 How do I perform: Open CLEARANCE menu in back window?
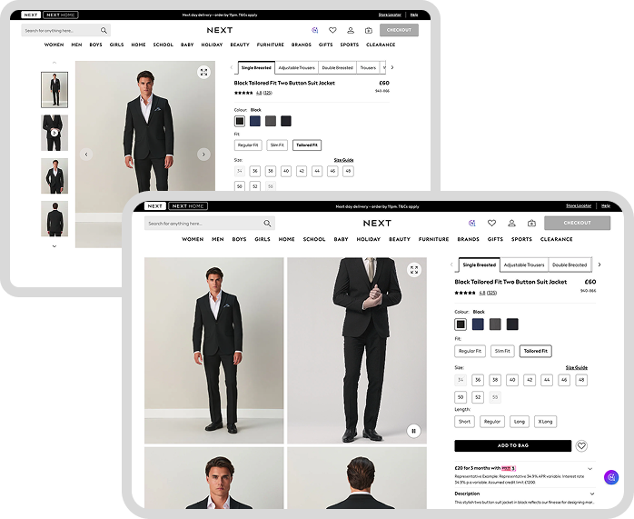[x=381, y=45]
